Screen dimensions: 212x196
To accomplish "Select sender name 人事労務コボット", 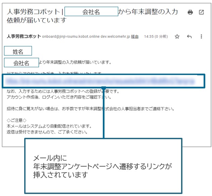I will [24, 36].
